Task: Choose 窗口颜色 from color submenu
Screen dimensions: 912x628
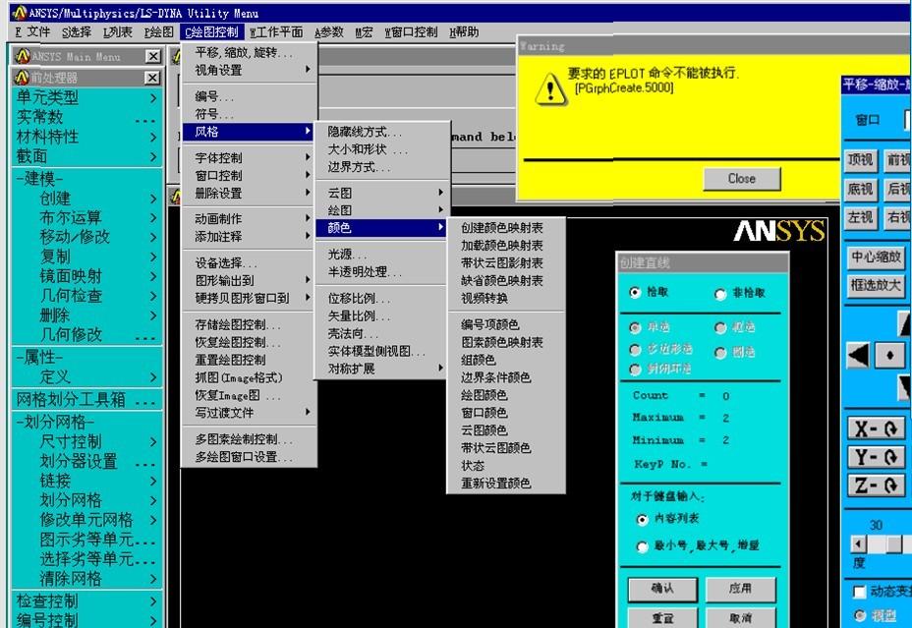Action: coord(484,413)
